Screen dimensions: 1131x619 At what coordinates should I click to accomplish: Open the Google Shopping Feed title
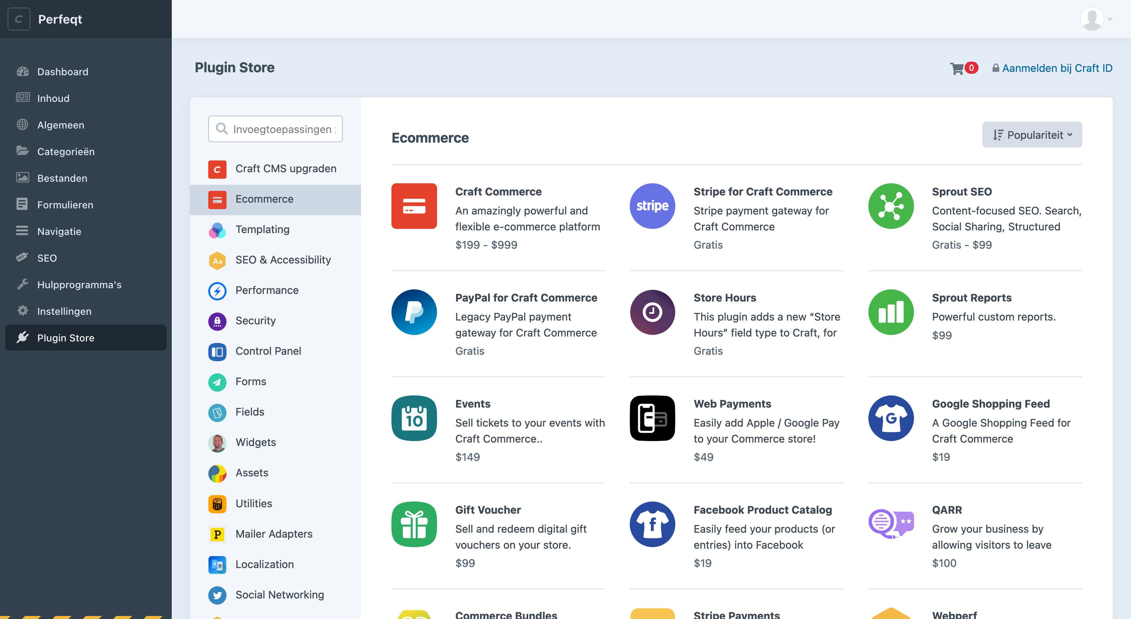click(990, 403)
